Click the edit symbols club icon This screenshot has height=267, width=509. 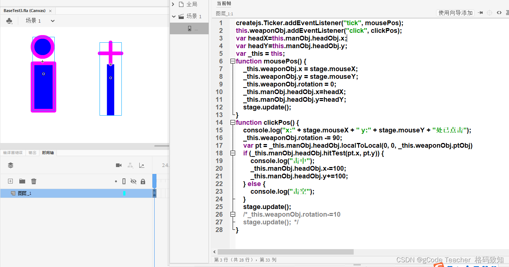pyautogui.click(x=9, y=21)
